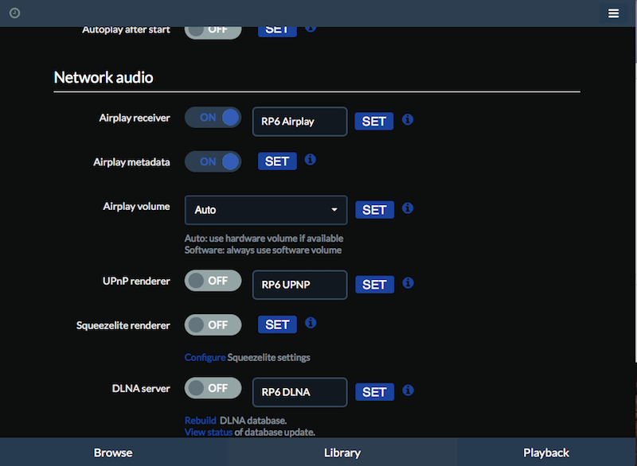Show info for DLNA server
The height and width of the screenshot is (466, 637).
pyautogui.click(x=408, y=390)
